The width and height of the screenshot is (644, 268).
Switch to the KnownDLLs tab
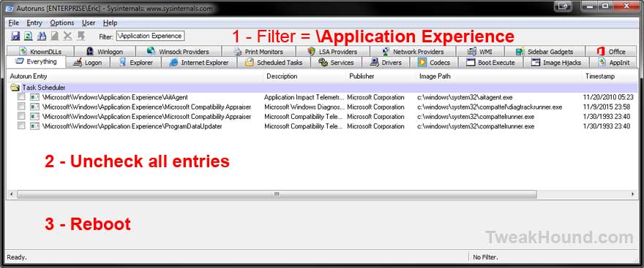click(40, 52)
